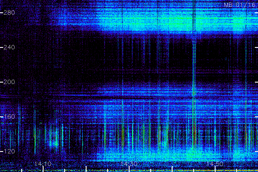Click the 14:30 time label

pyautogui.click(x=129, y=164)
